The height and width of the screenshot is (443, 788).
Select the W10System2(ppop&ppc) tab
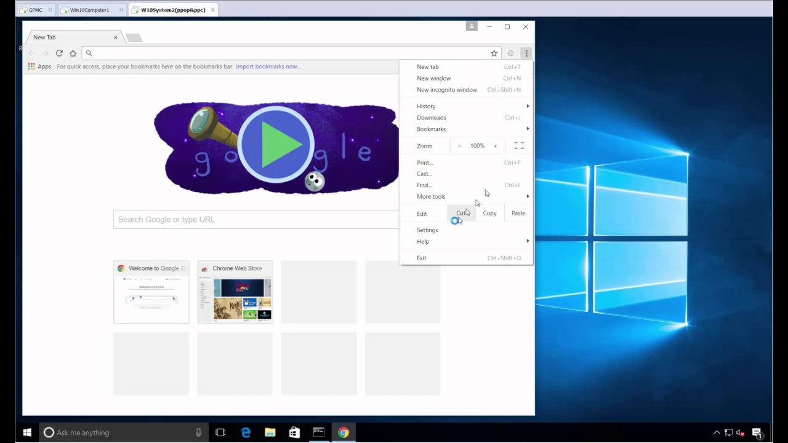point(173,10)
